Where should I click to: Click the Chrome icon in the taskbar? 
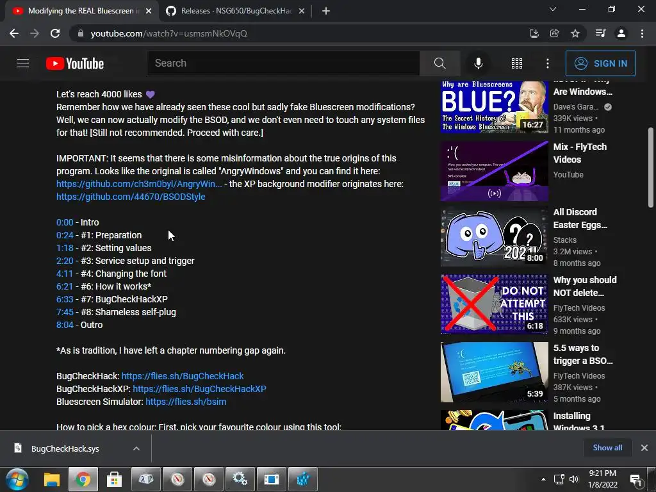[83, 479]
